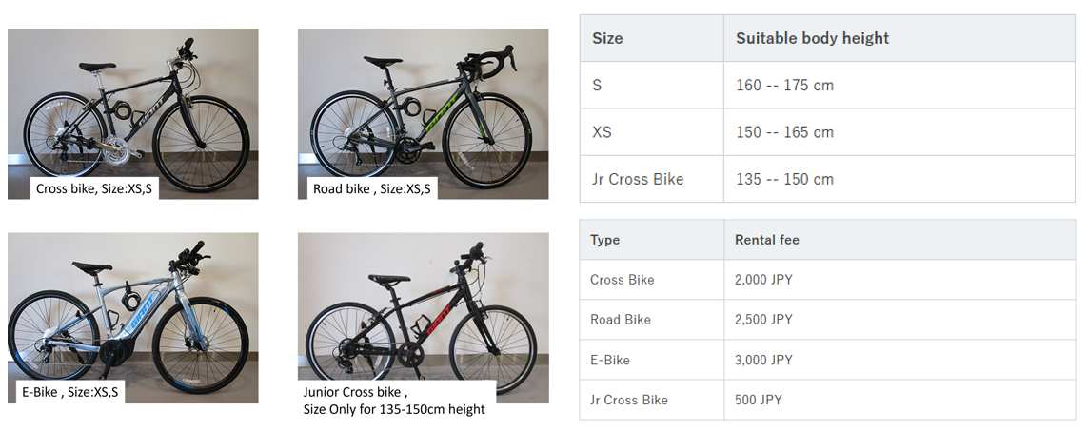Screen dimensions: 1087x432
Task: Click the 'Cross bike, Size:XS,S' caption
Action: (93, 188)
